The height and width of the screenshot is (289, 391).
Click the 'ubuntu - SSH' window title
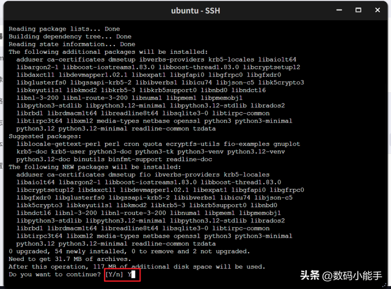pos(195,11)
